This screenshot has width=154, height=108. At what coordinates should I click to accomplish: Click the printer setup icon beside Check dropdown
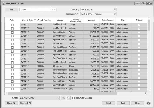point(63,98)
